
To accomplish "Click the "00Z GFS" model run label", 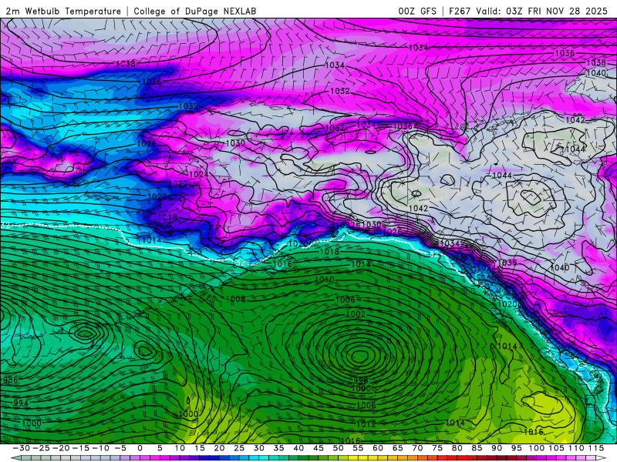I will point(417,12).
